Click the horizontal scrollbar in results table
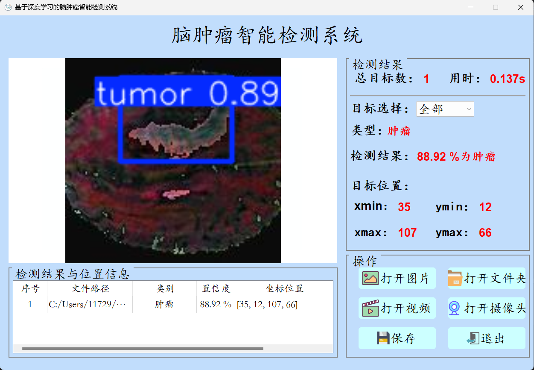This screenshot has height=370, width=534. point(143,349)
